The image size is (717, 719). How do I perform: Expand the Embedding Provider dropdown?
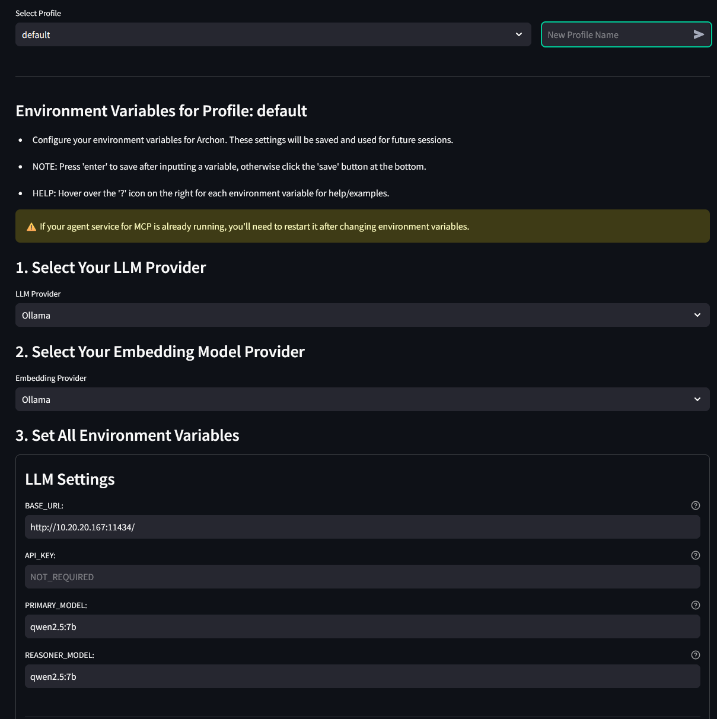362,399
